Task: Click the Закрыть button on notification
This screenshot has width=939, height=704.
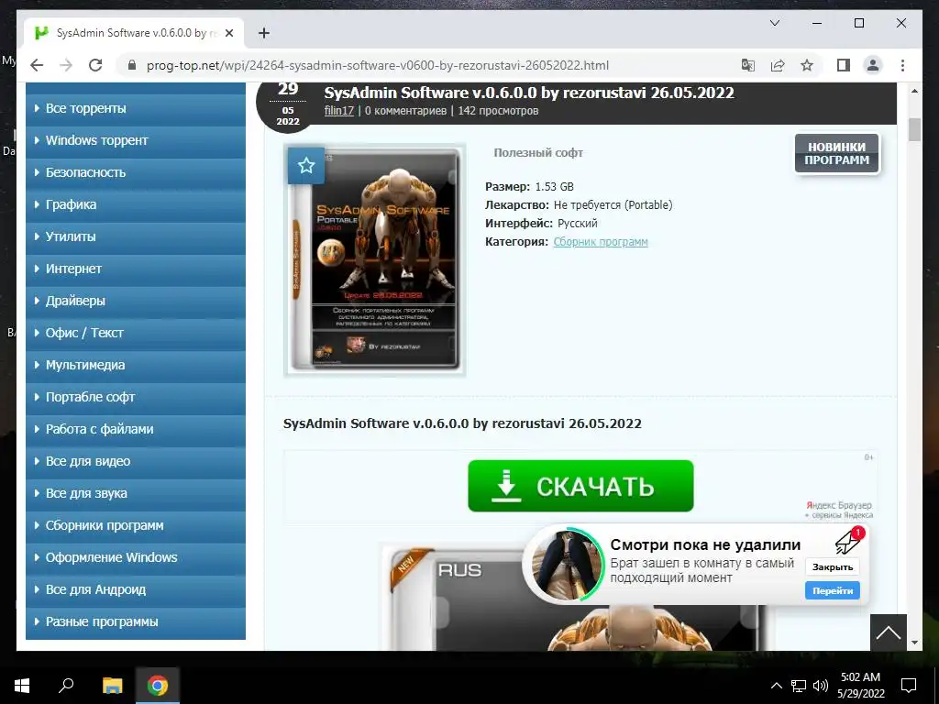Action: pyautogui.click(x=832, y=566)
